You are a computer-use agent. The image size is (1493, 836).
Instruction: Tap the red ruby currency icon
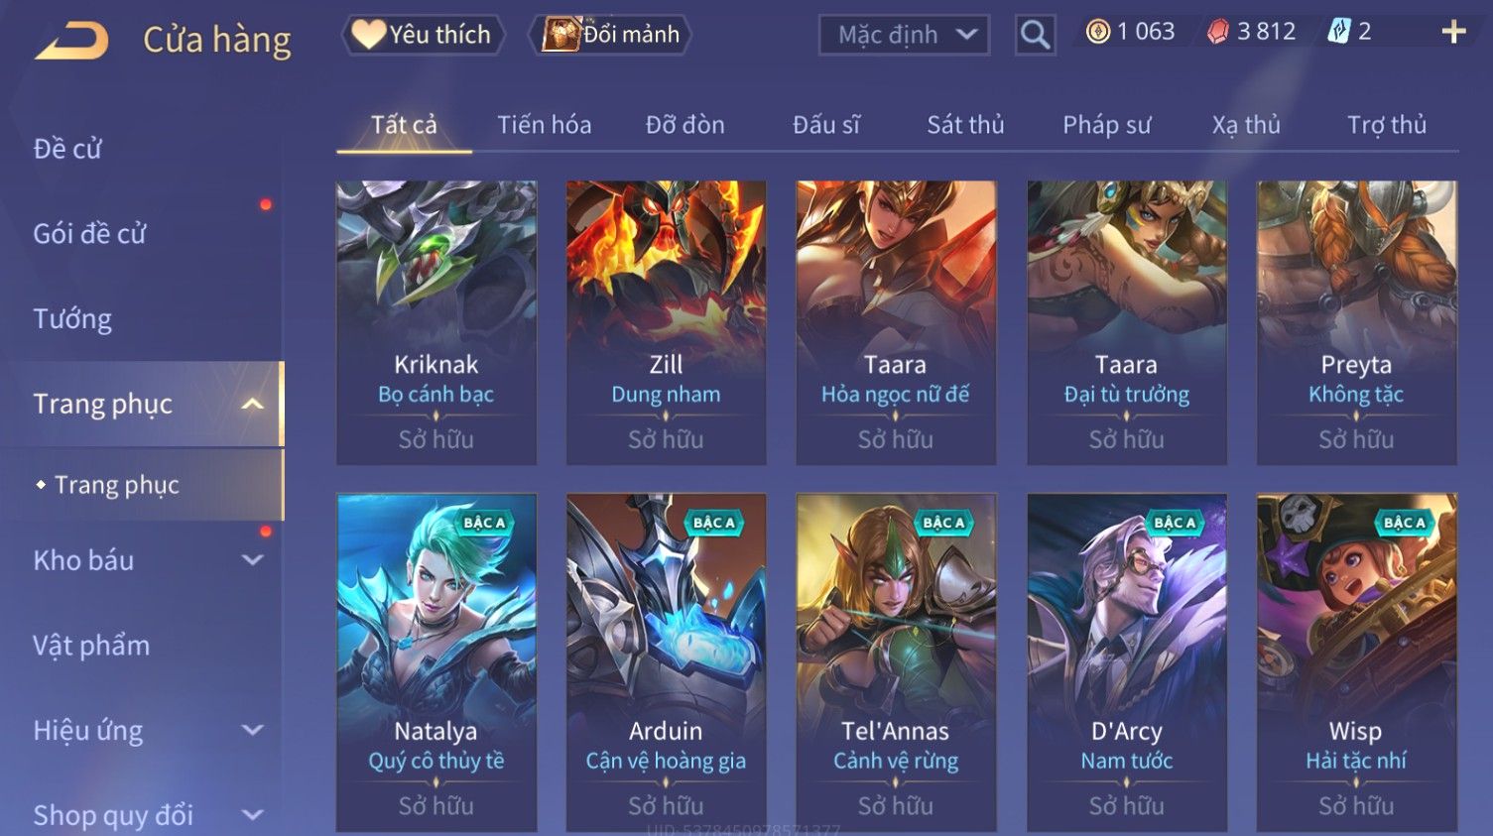pos(1217,32)
